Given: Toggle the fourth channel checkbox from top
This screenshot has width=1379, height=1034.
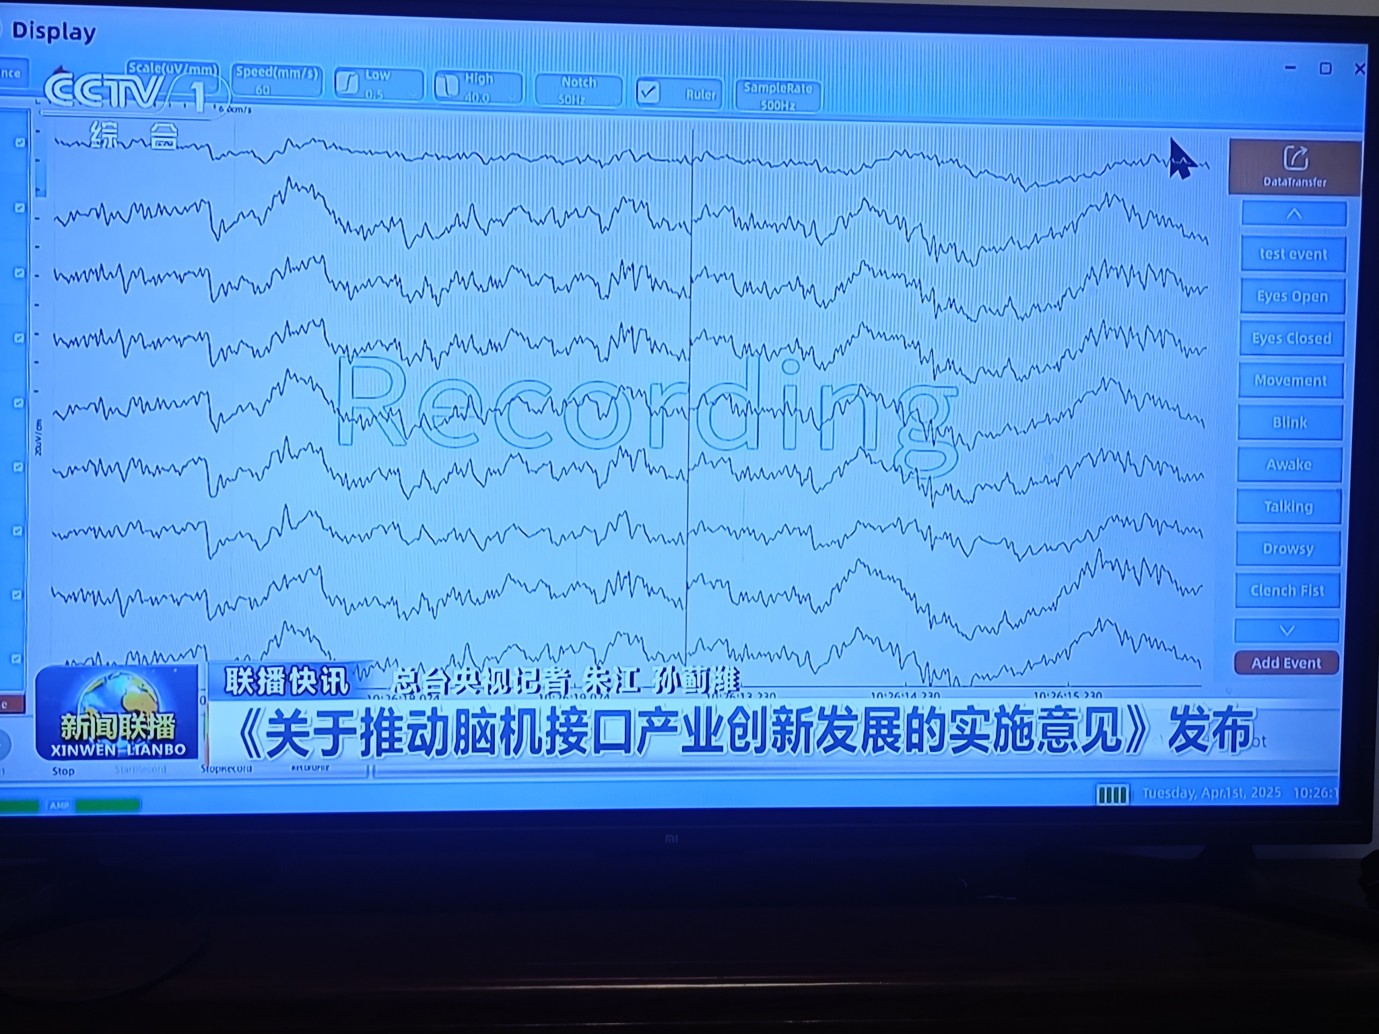Looking at the screenshot, I should point(19,338).
